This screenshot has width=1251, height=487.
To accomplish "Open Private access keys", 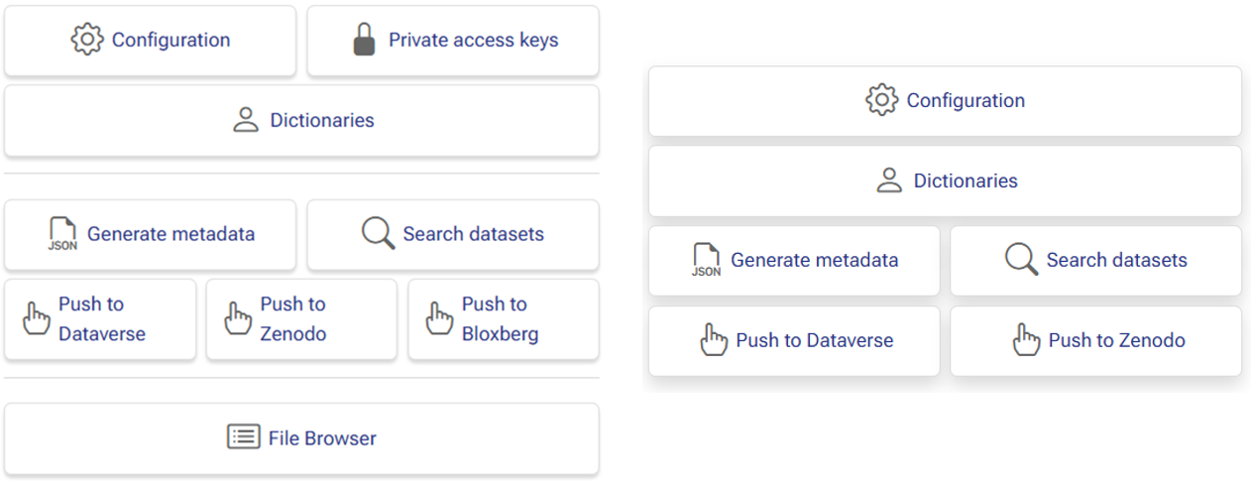I will click(x=453, y=41).
